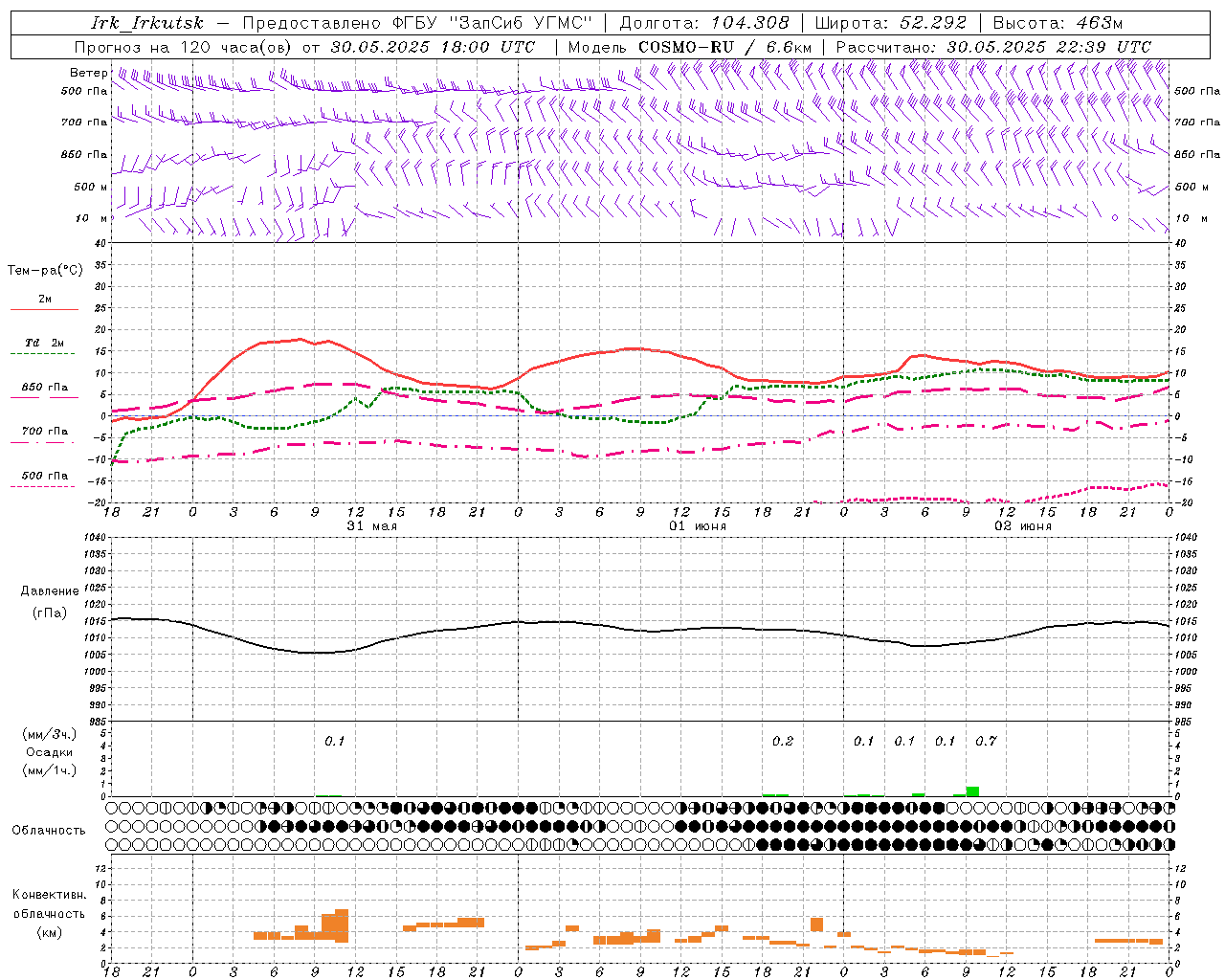Click the '0.7' precipitation amount value
1225x980 pixels.
click(x=986, y=741)
